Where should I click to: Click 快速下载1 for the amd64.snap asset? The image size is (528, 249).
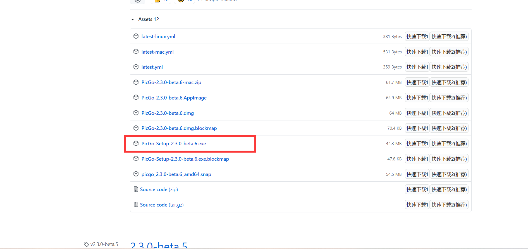(417, 174)
